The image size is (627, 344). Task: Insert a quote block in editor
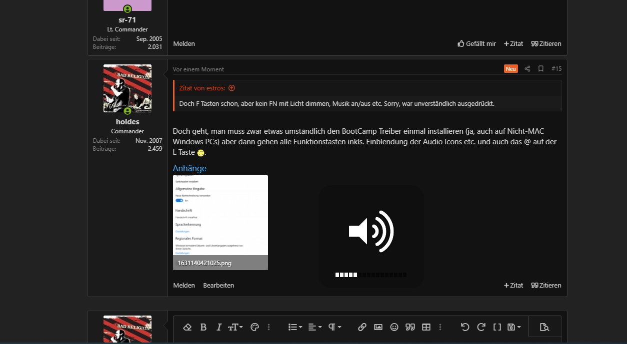(410, 327)
